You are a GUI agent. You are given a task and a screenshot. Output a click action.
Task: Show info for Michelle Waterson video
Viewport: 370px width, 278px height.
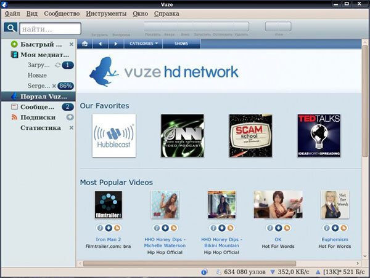pos(157,228)
